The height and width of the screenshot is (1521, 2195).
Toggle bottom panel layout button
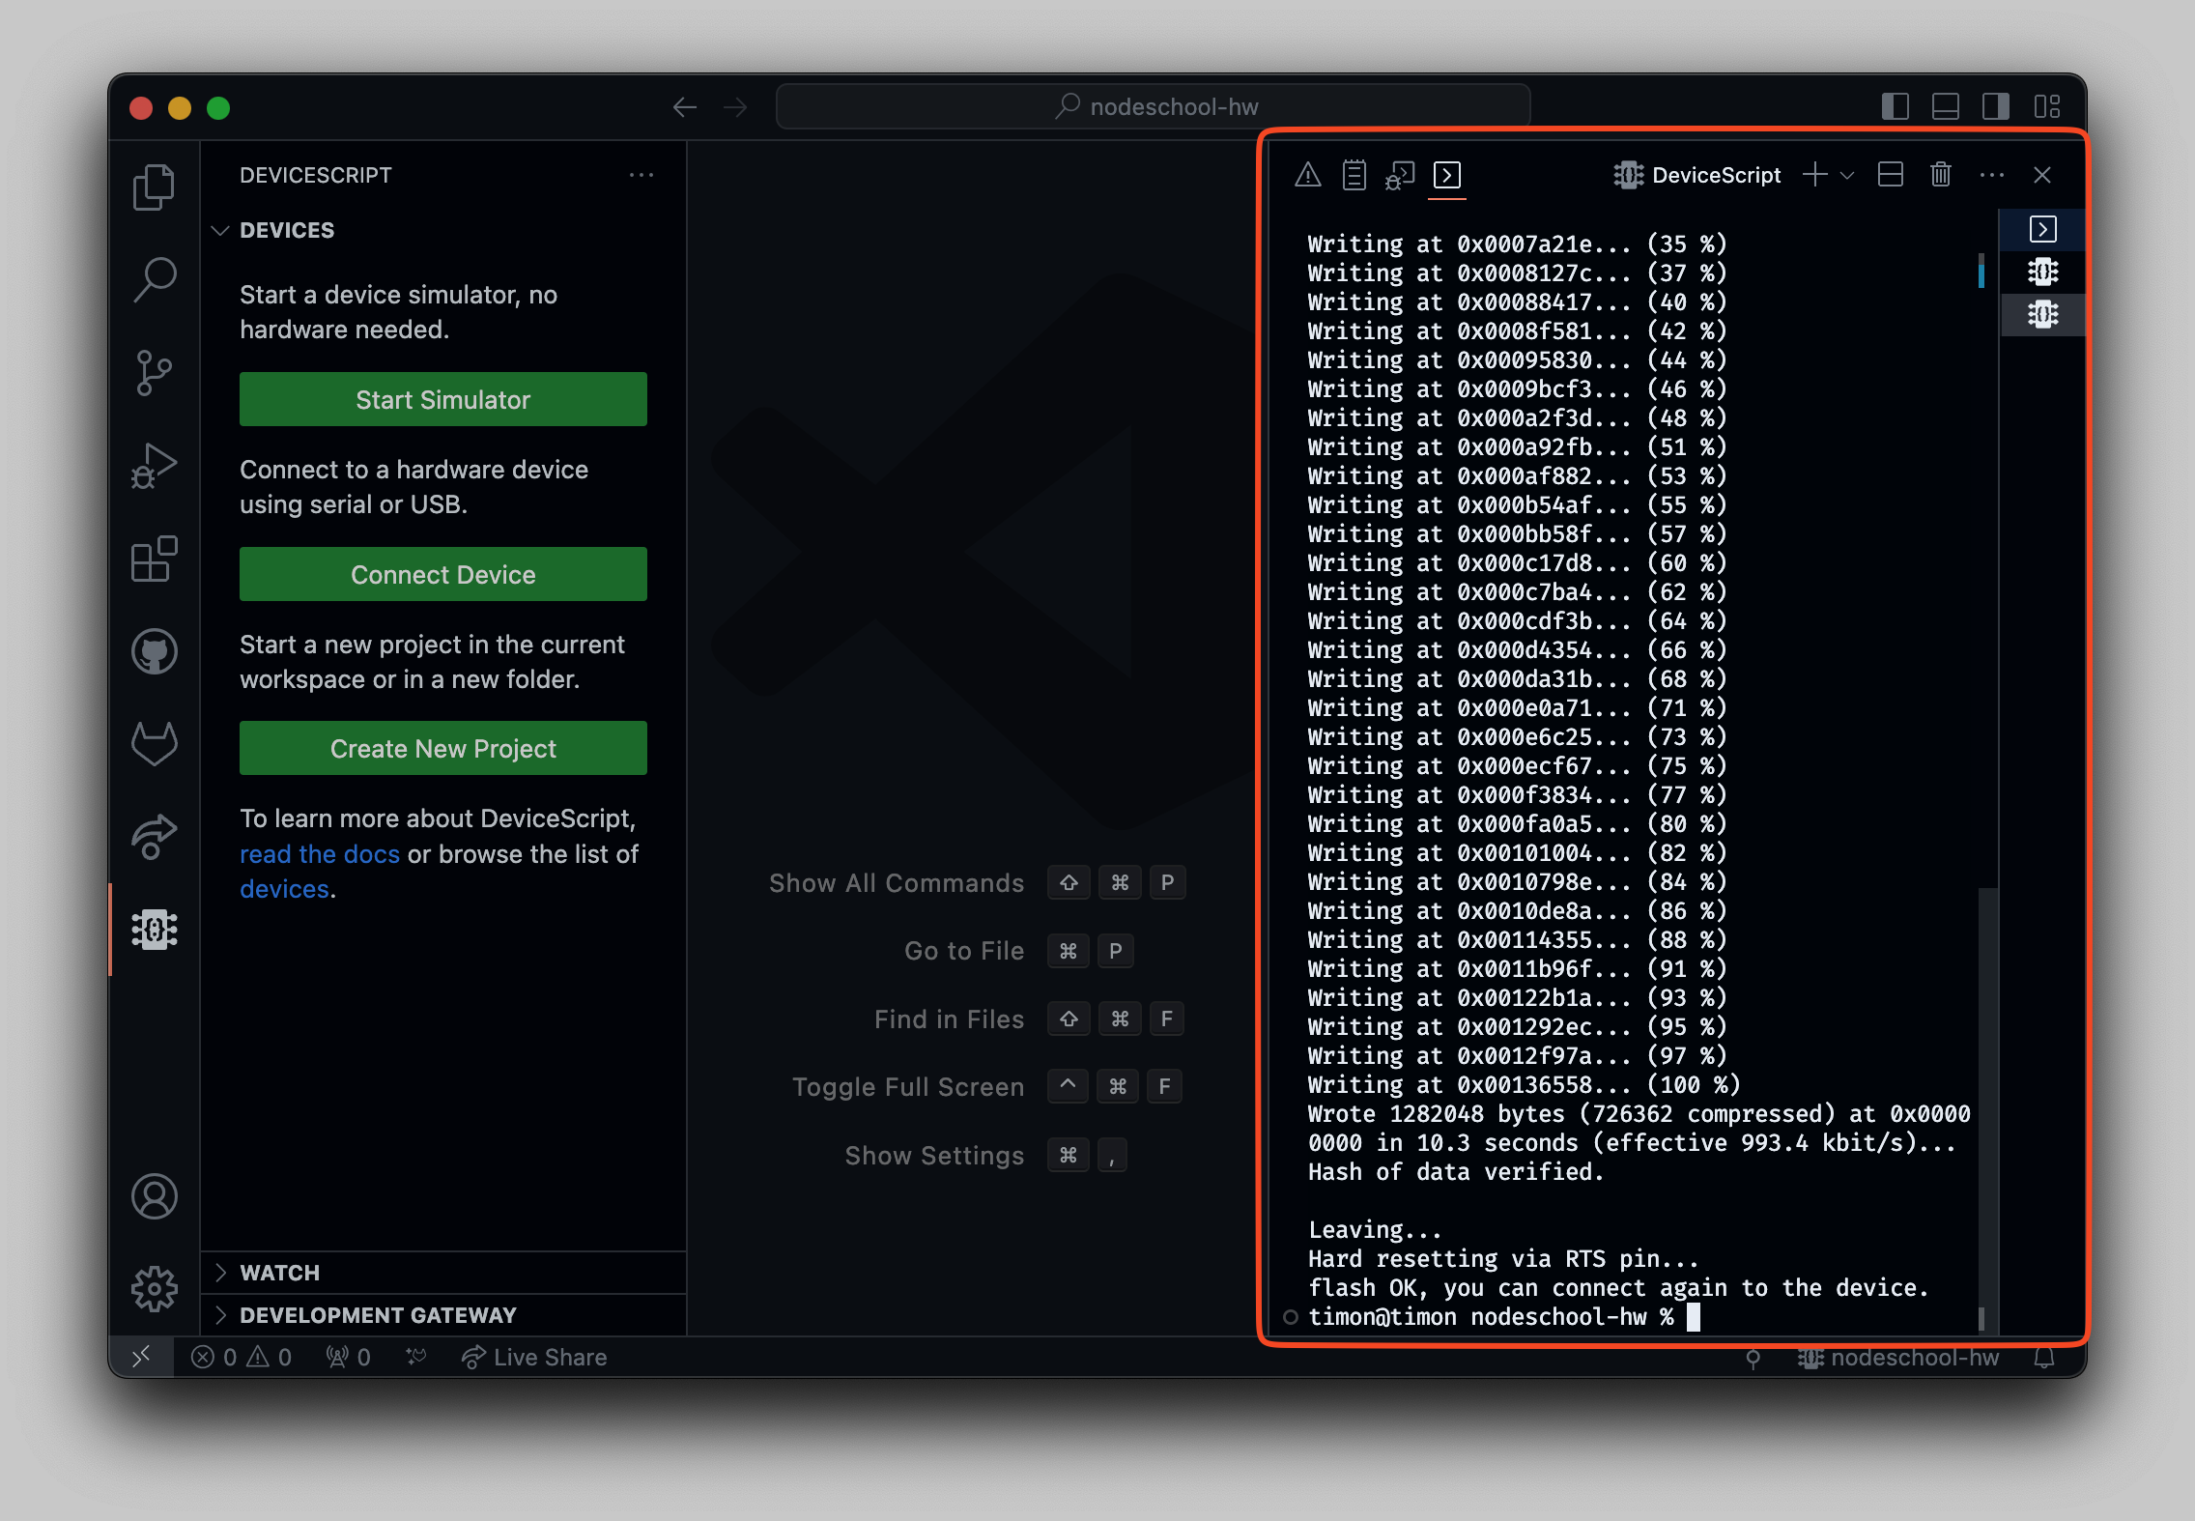1946,106
